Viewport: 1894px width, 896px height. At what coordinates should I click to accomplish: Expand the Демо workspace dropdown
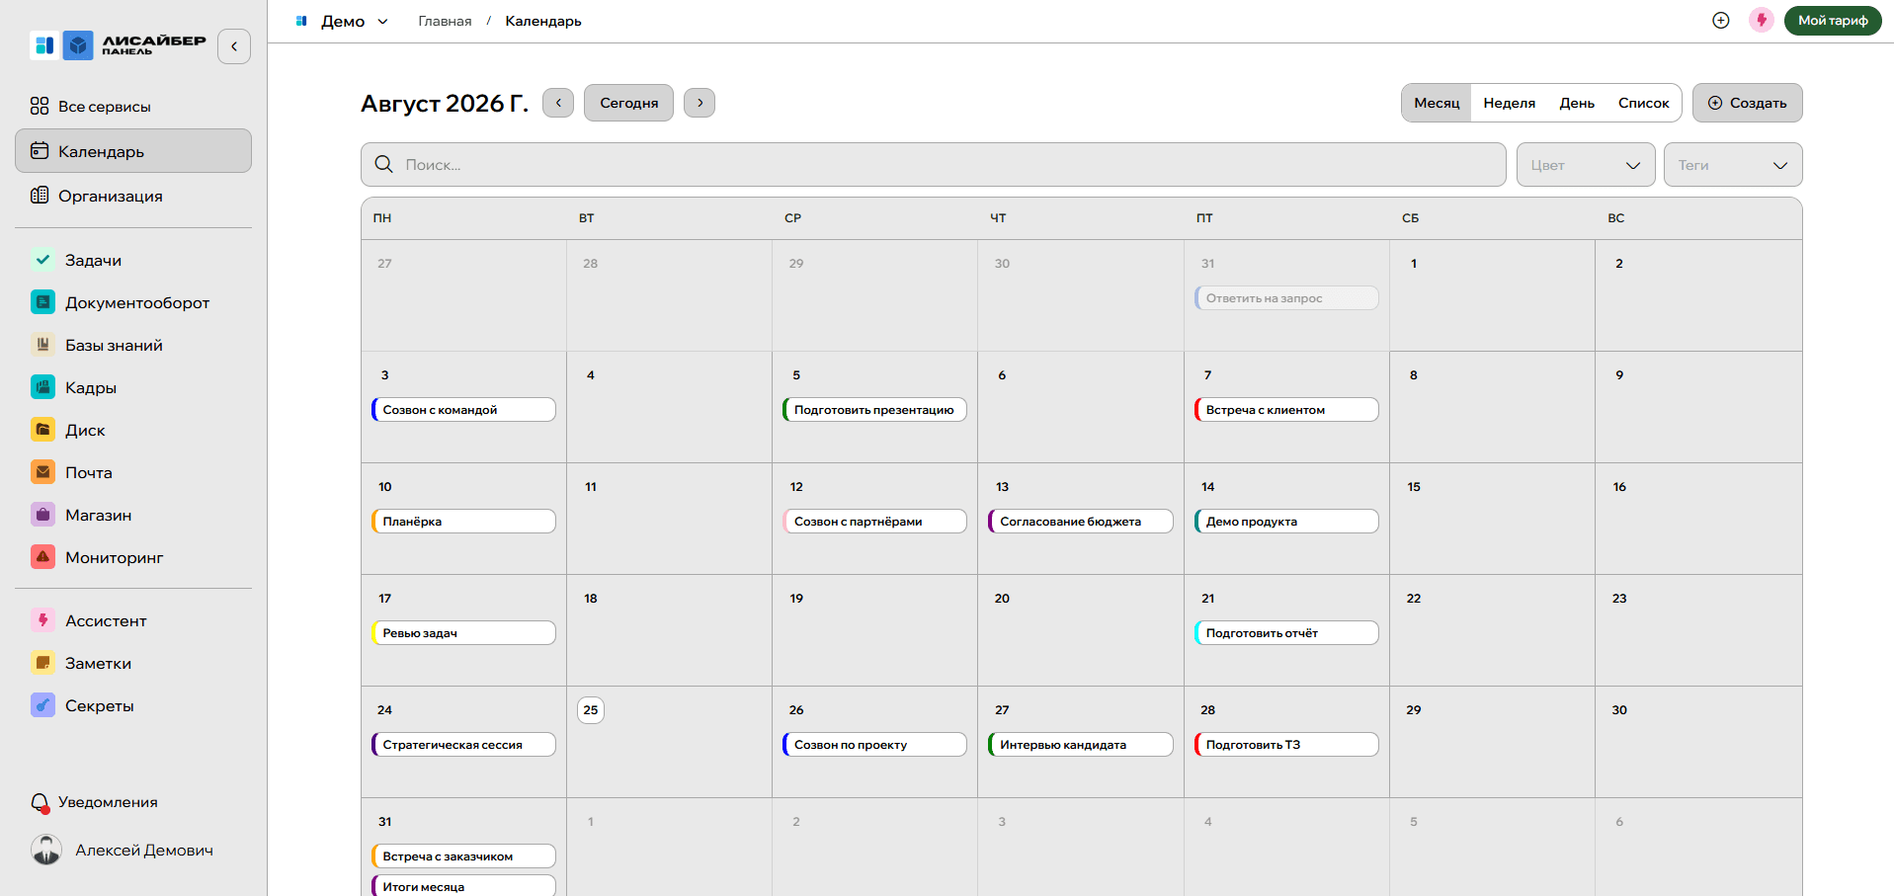(x=343, y=21)
